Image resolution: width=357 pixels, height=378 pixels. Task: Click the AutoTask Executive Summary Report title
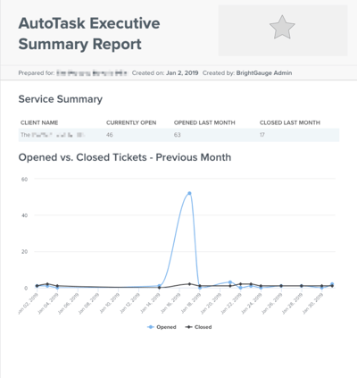[x=89, y=34]
